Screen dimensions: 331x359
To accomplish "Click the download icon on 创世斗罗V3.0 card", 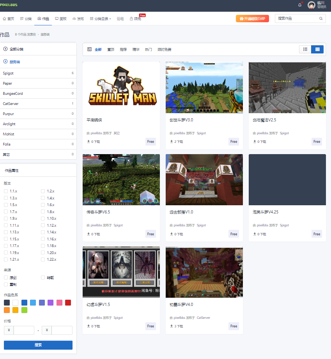I will pyautogui.click(x=171, y=142).
